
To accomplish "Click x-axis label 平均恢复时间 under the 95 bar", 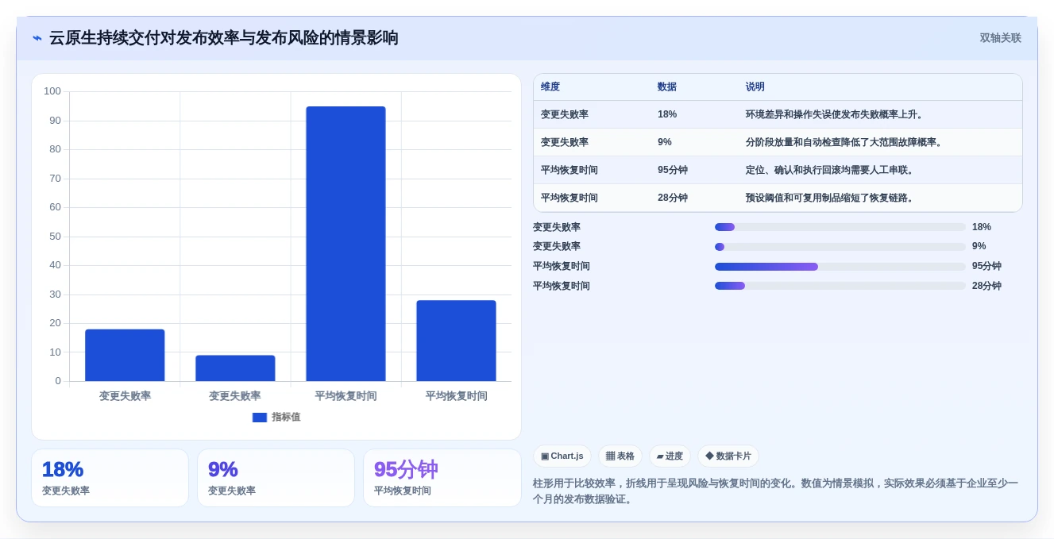I will pyautogui.click(x=346, y=396).
